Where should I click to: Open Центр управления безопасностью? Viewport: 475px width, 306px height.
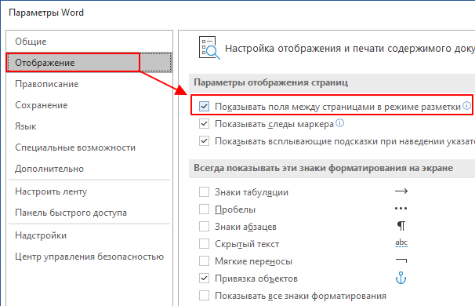[x=89, y=257]
